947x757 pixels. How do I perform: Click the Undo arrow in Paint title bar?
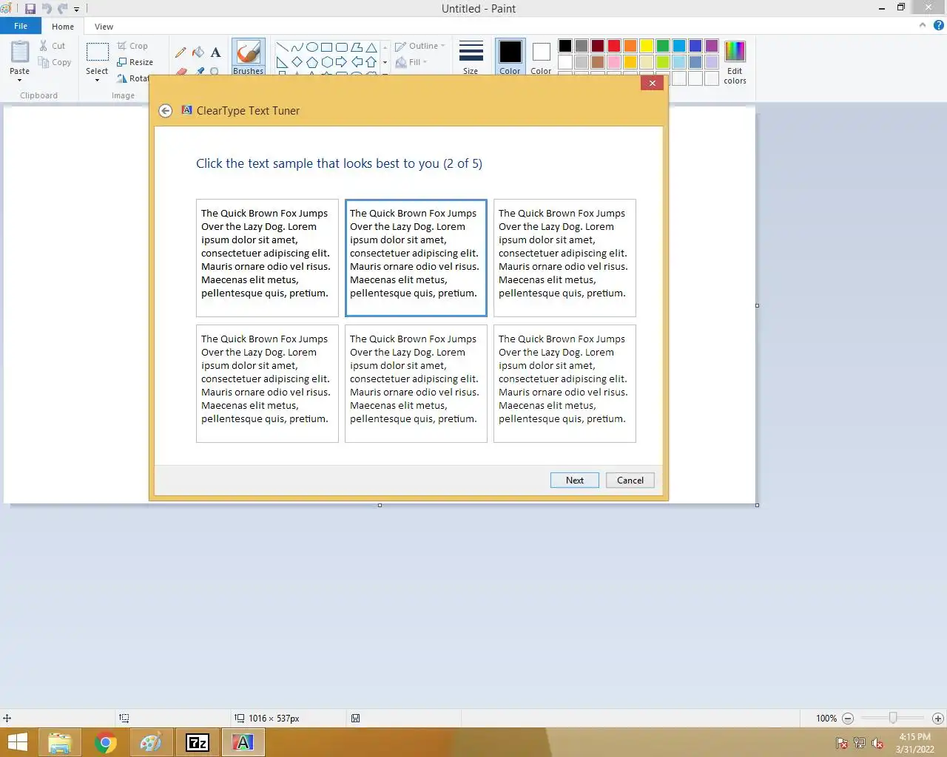(47, 9)
